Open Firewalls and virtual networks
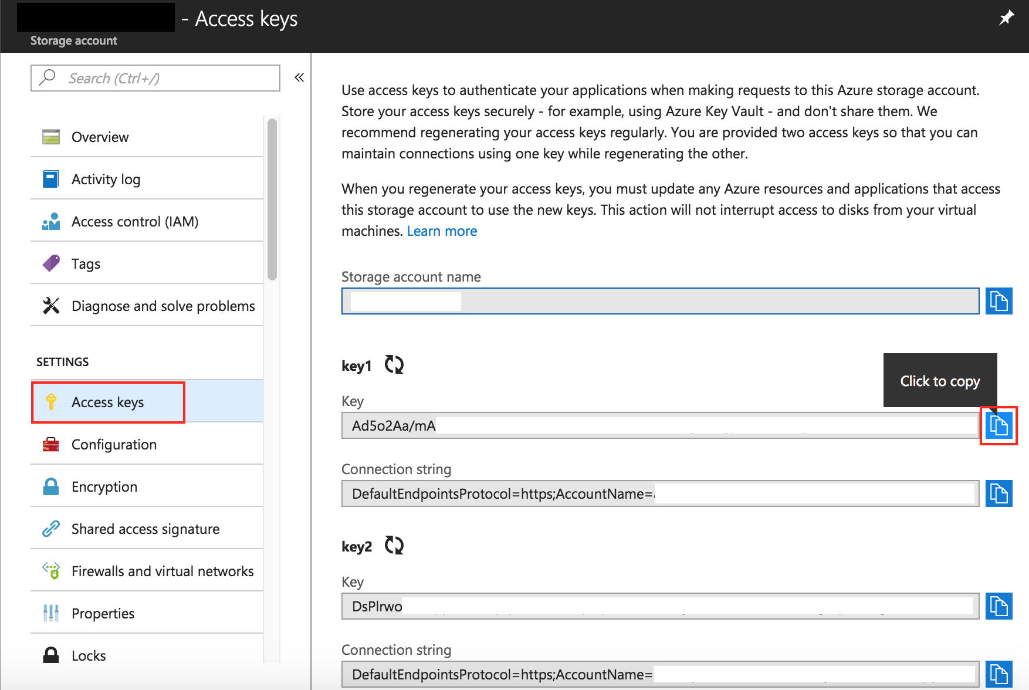 (147, 571)
